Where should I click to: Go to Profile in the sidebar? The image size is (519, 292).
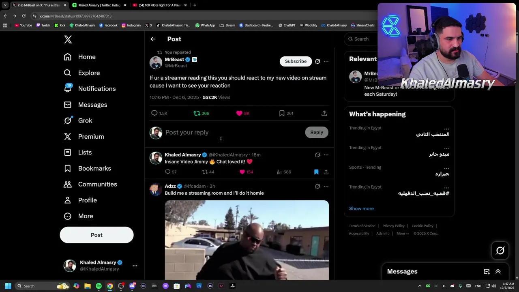[x=80, y=200]
